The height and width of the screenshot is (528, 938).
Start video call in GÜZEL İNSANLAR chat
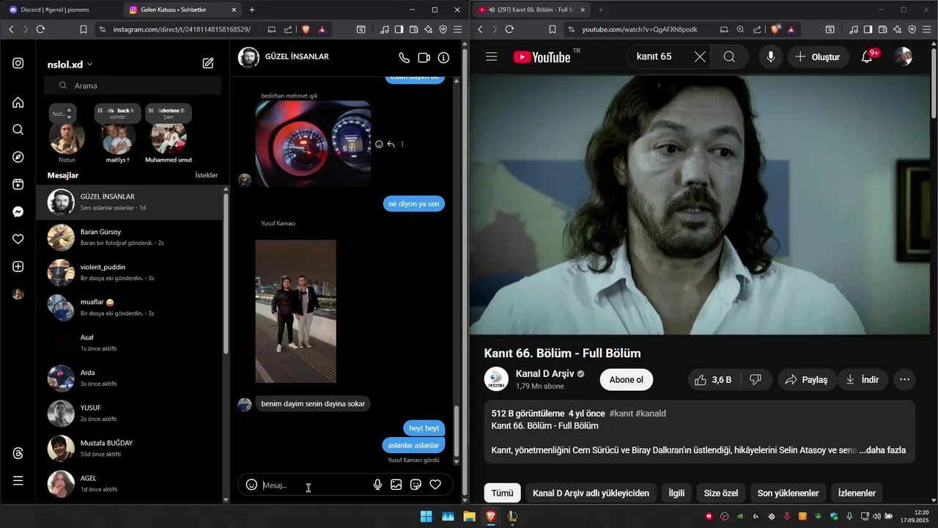[424, 57]
